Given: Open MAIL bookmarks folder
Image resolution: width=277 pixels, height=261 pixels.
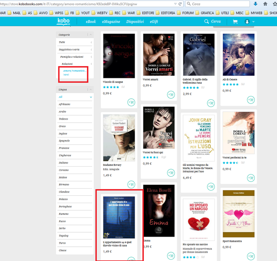Looking at the screenshot, I should pos(14,13).
